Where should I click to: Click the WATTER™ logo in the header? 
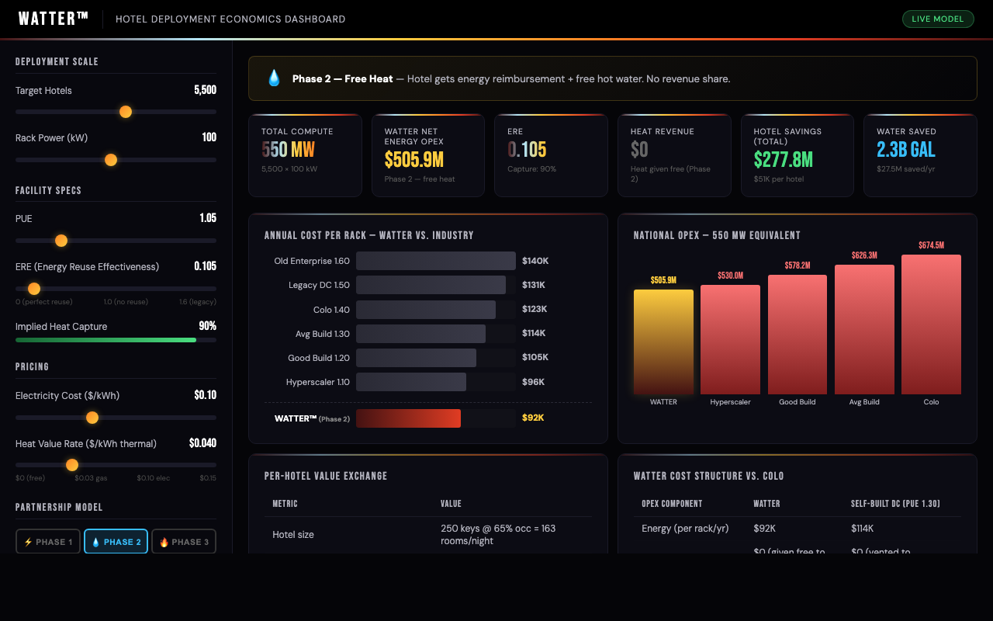[54, 19]
